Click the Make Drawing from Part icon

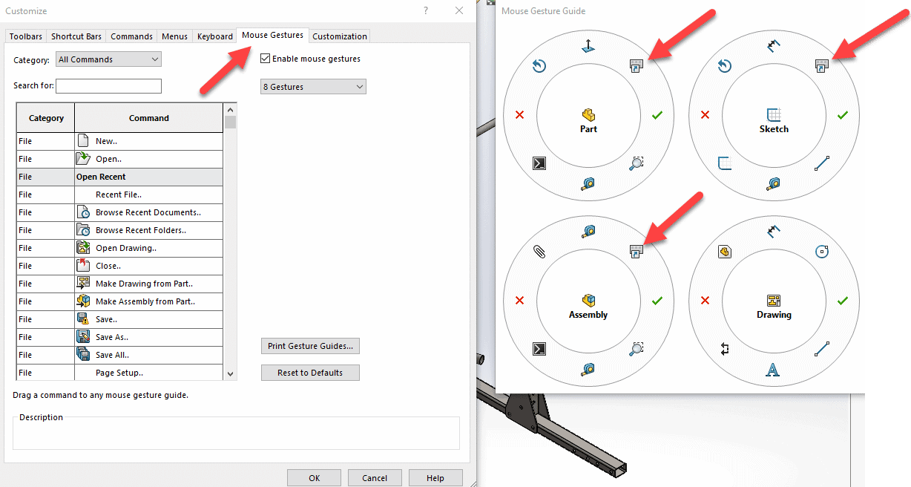coord(83,284)
